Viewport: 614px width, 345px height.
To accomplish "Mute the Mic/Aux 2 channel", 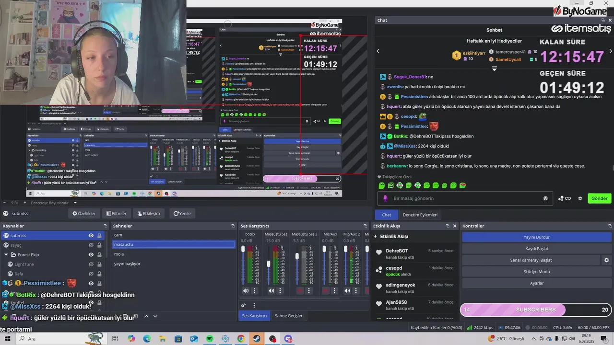I will coord(346,290).
